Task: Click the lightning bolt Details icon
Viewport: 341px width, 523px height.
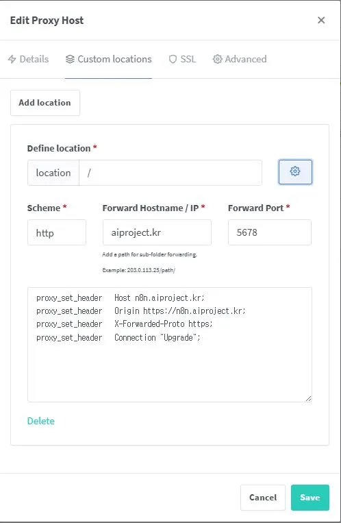Action: pos(12,59)
